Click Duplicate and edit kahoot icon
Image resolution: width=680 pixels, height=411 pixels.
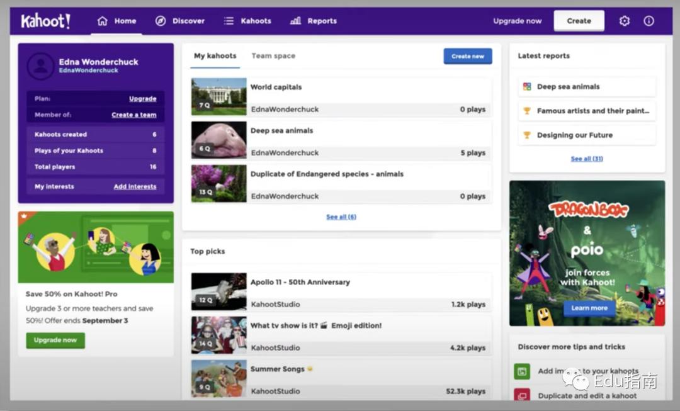click(x=522, y=395)
